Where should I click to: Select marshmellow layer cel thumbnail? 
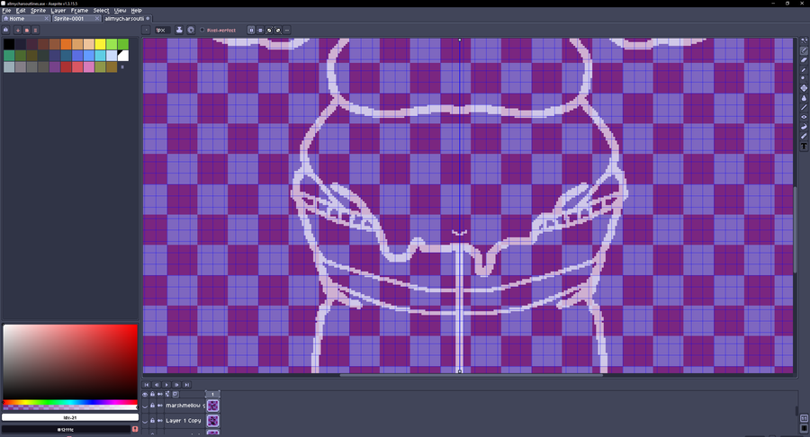[x=212, y=406]
